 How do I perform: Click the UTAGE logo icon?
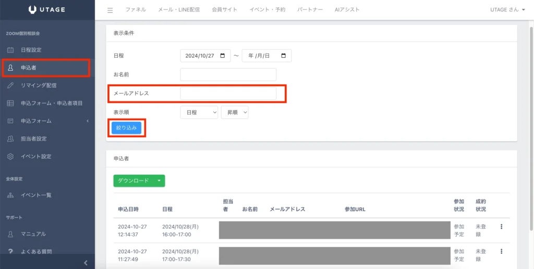[32, 9]
